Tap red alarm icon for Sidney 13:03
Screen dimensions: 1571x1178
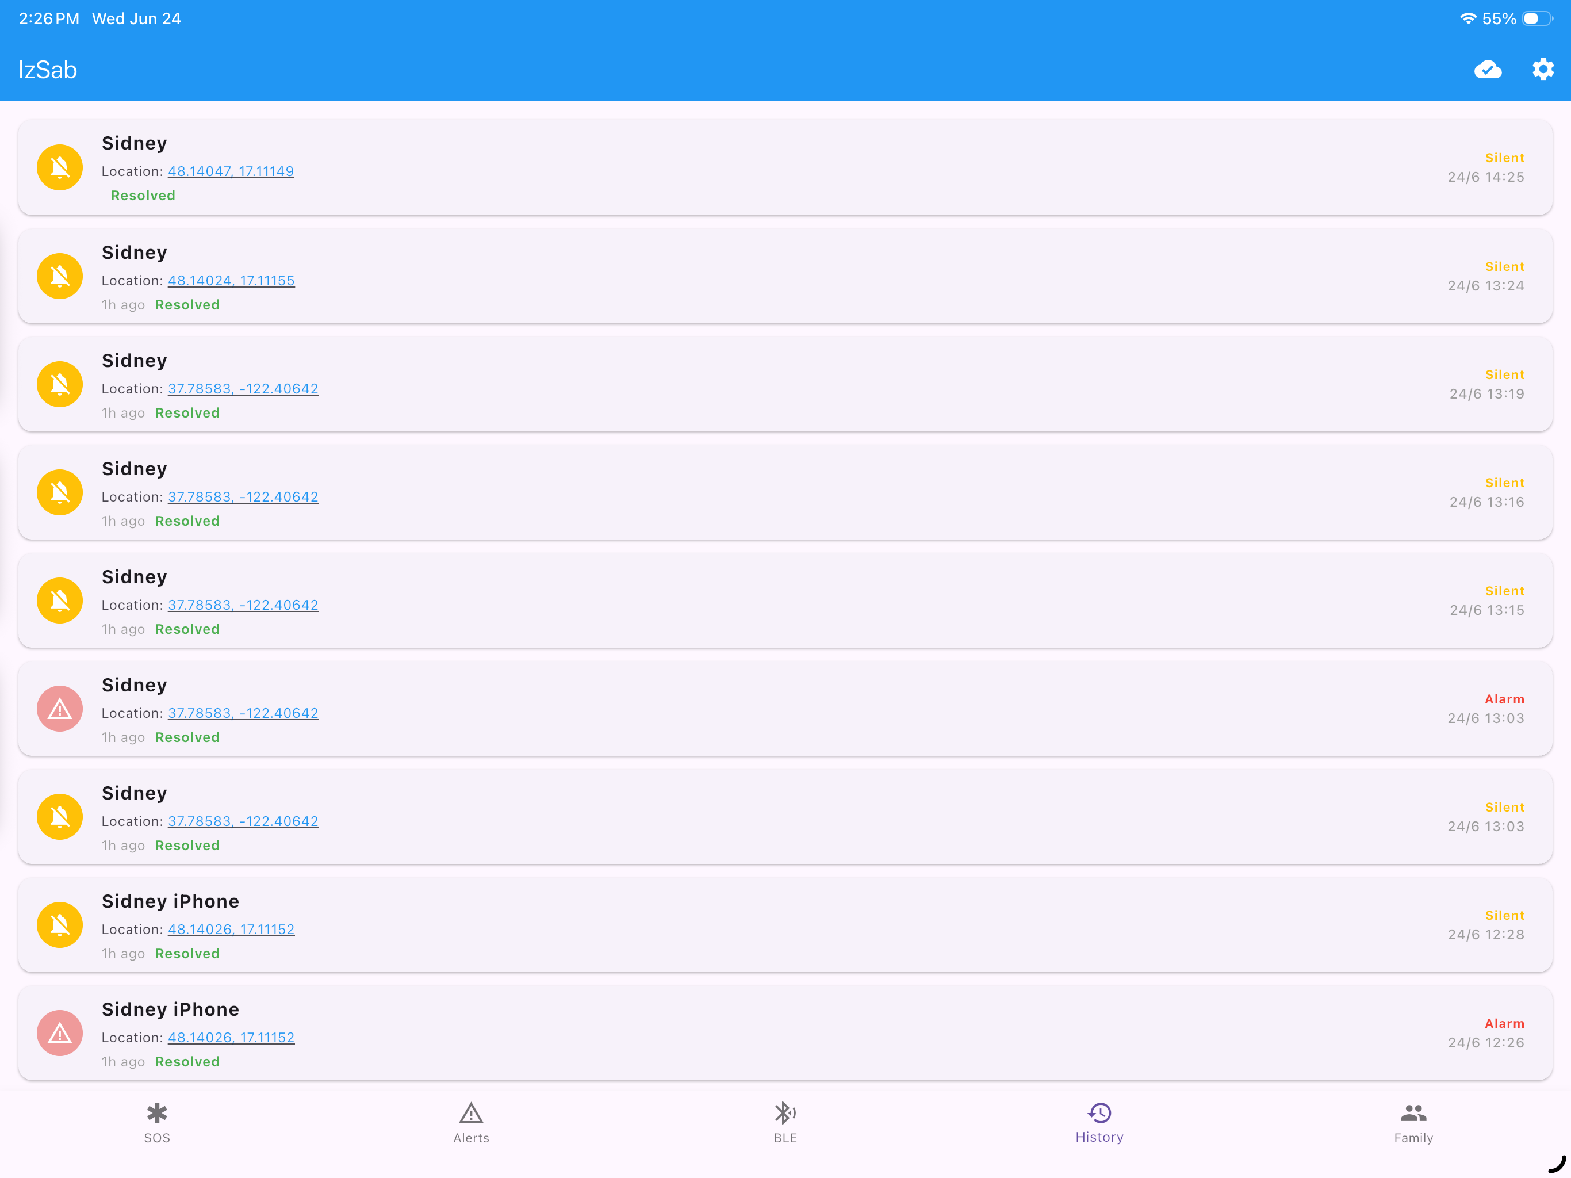(60, 709)
